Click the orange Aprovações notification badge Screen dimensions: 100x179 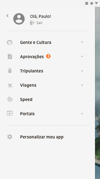click(48, 56)
